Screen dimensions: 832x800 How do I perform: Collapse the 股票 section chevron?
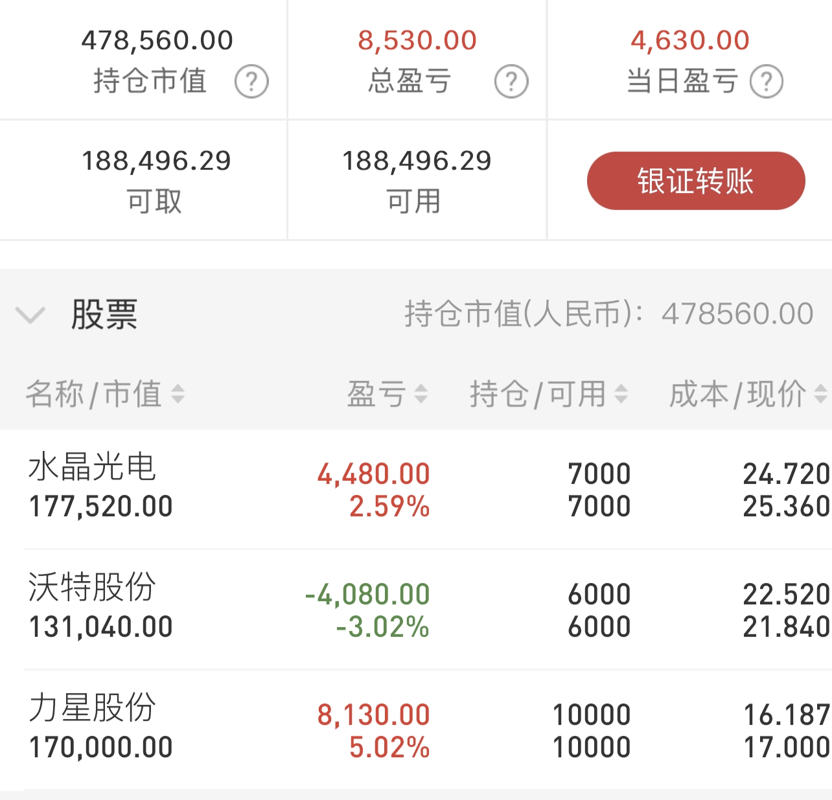(30, 315)
